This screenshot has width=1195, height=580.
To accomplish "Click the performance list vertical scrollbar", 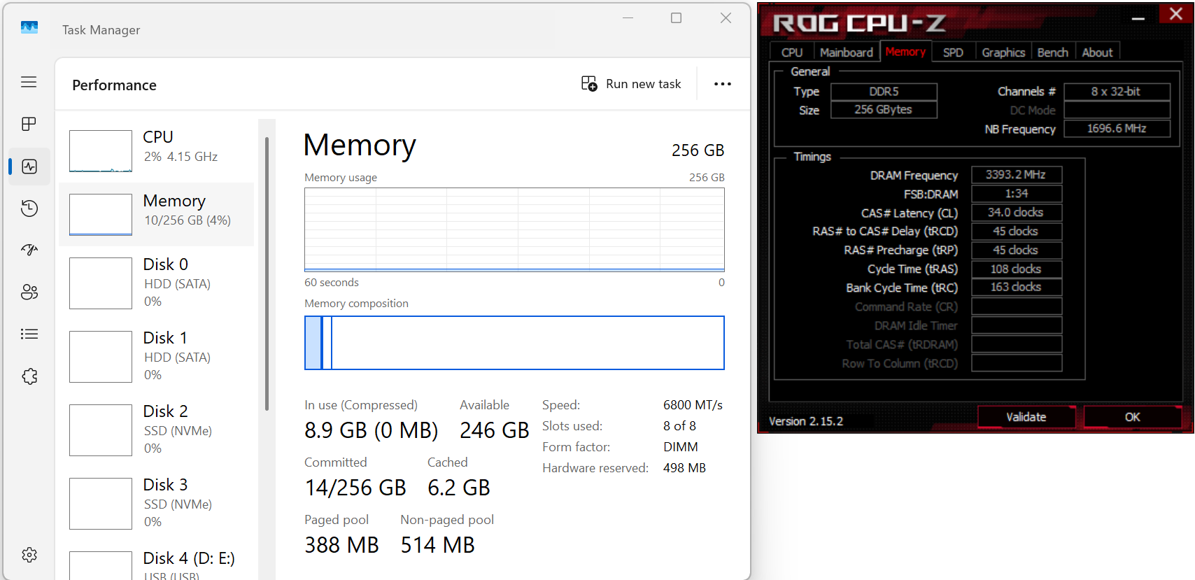I will [x=267, y=273].
